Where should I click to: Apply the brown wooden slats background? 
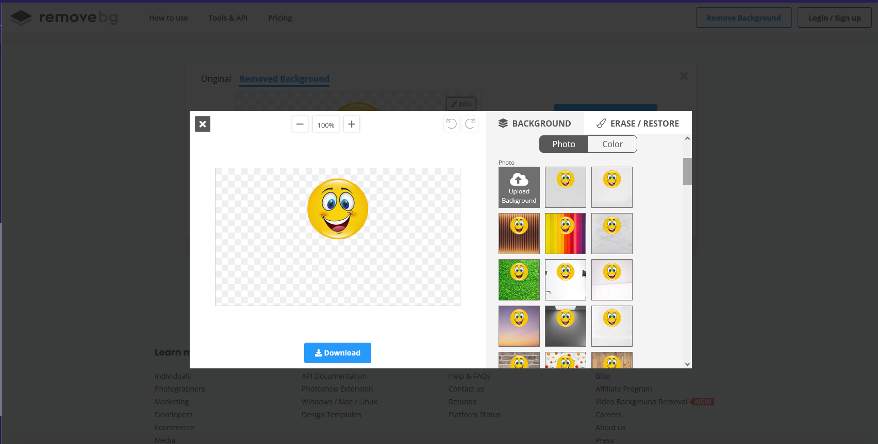tap(519, 234)
